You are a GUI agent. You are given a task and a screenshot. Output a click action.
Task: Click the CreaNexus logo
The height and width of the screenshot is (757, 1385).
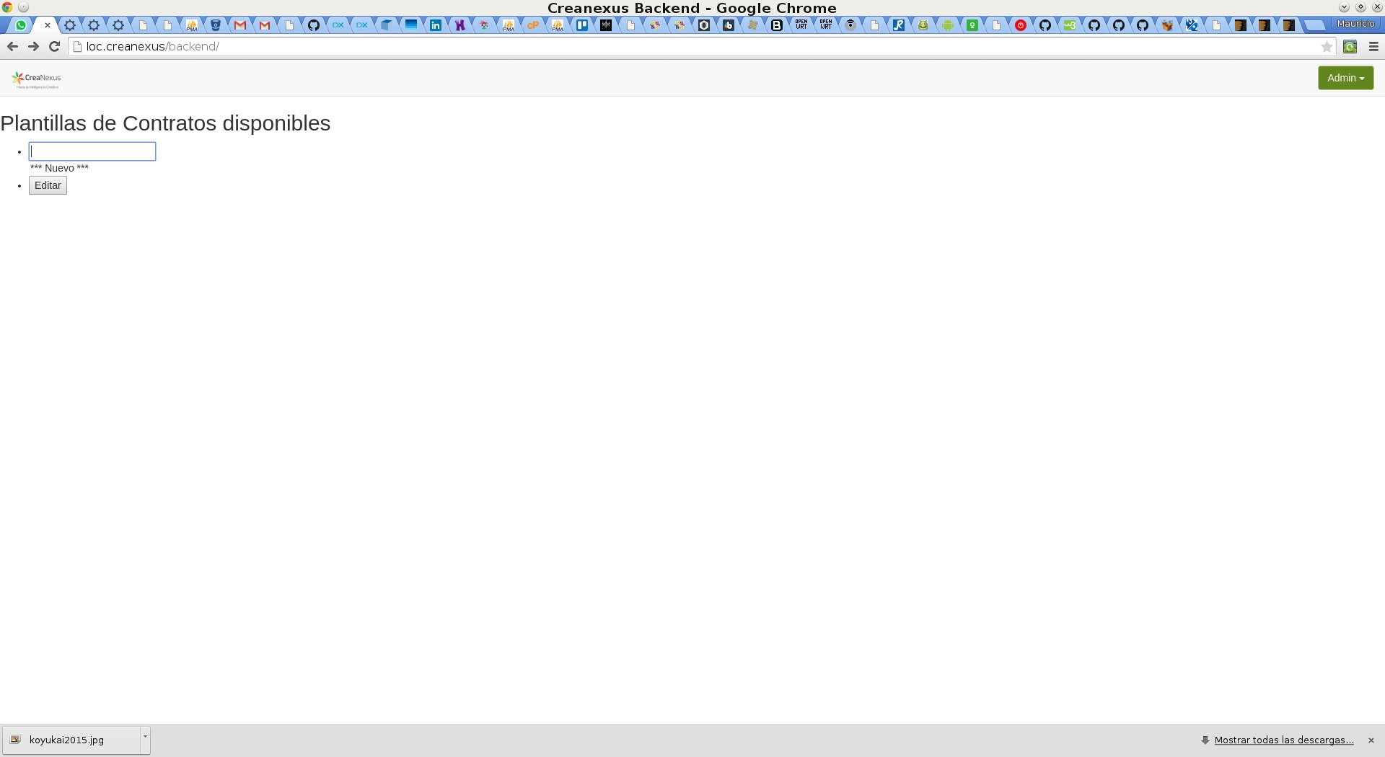click(x=36, y=79)
